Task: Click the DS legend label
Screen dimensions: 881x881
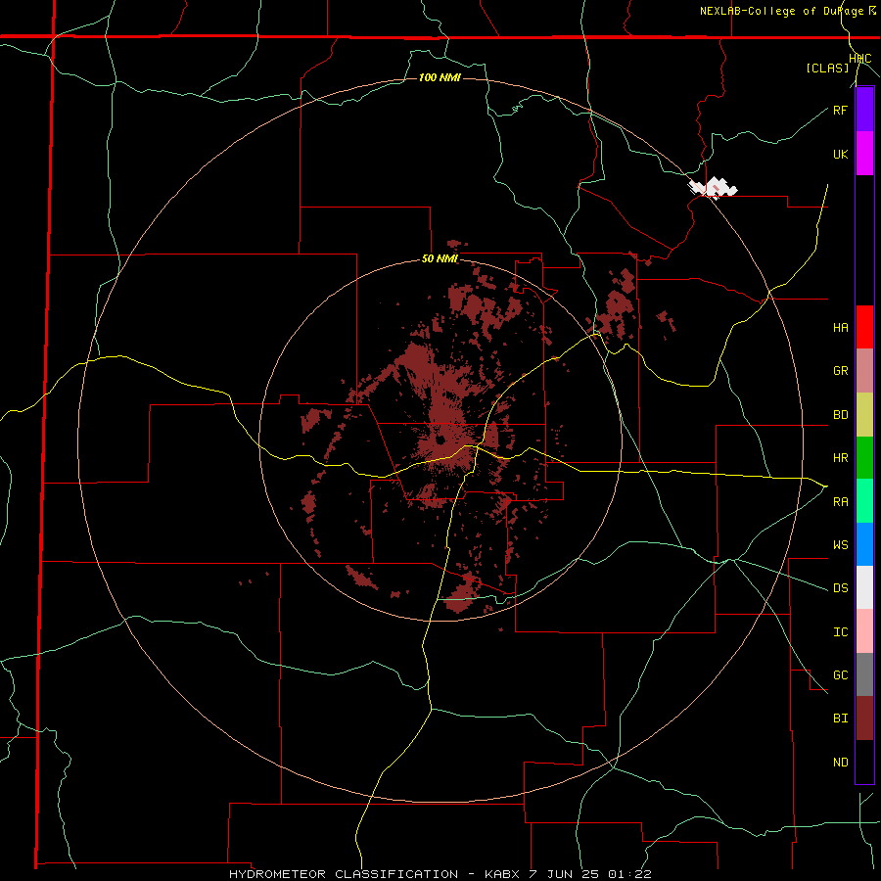Action: click(840, 588)
